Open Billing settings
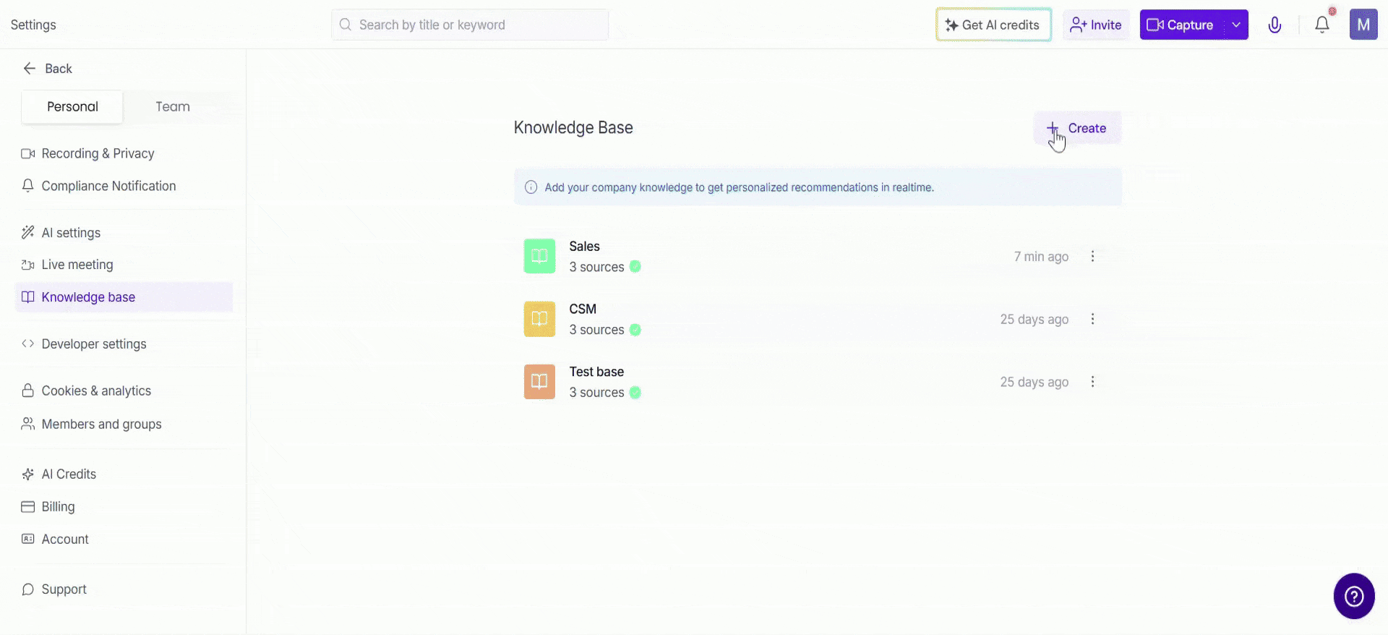The width and height of the screenshot is (1388, 635). pos(124,506)
